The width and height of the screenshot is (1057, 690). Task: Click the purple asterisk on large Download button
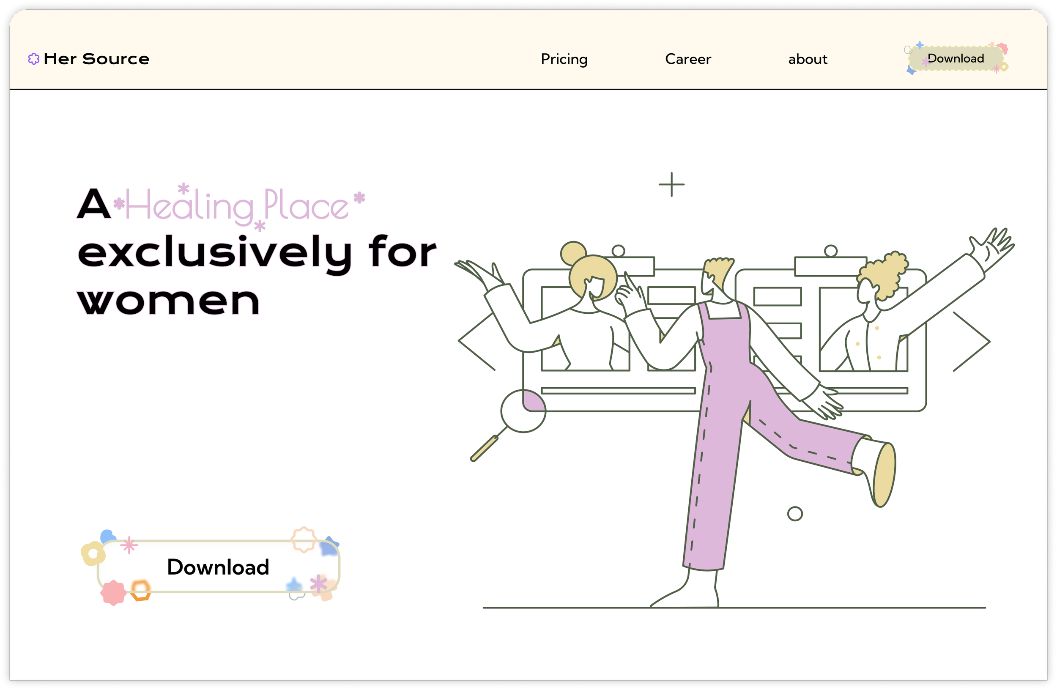[318, 584]
